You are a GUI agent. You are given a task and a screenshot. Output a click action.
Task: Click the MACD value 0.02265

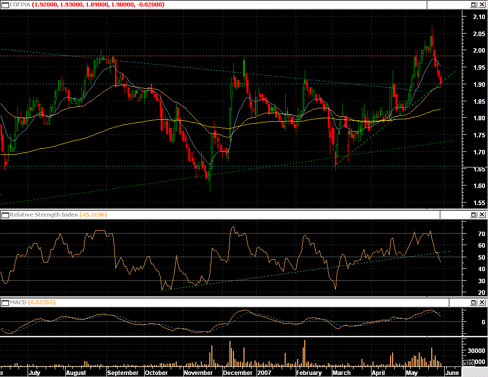[x=42, y=302]
